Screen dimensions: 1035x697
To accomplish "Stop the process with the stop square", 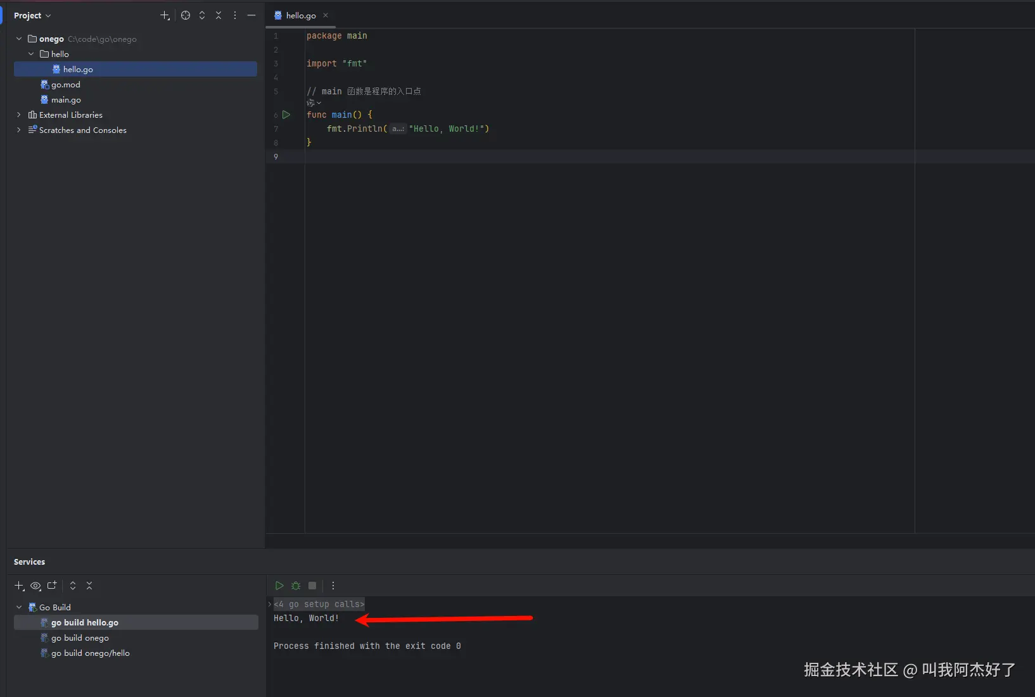I will click(x=312, y=586).
